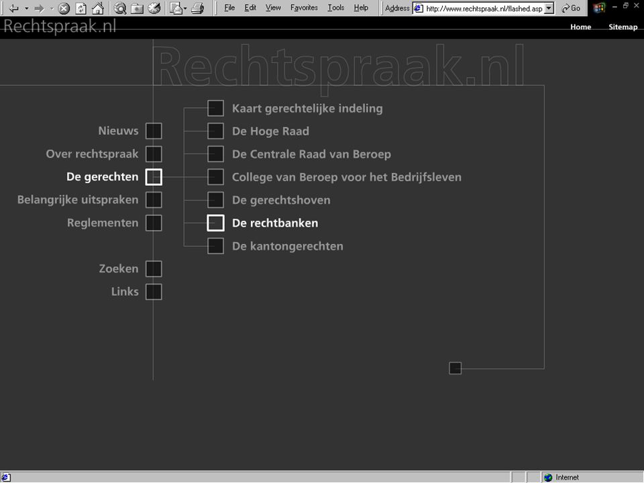Select the square beside Kaart gerechtelijke indeling
Viewport: 644px width, 483px height.
pyautogui.click(x=215, y=109)
